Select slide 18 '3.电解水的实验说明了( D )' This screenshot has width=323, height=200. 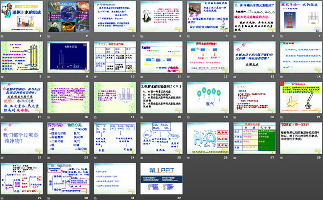(161, 98)
